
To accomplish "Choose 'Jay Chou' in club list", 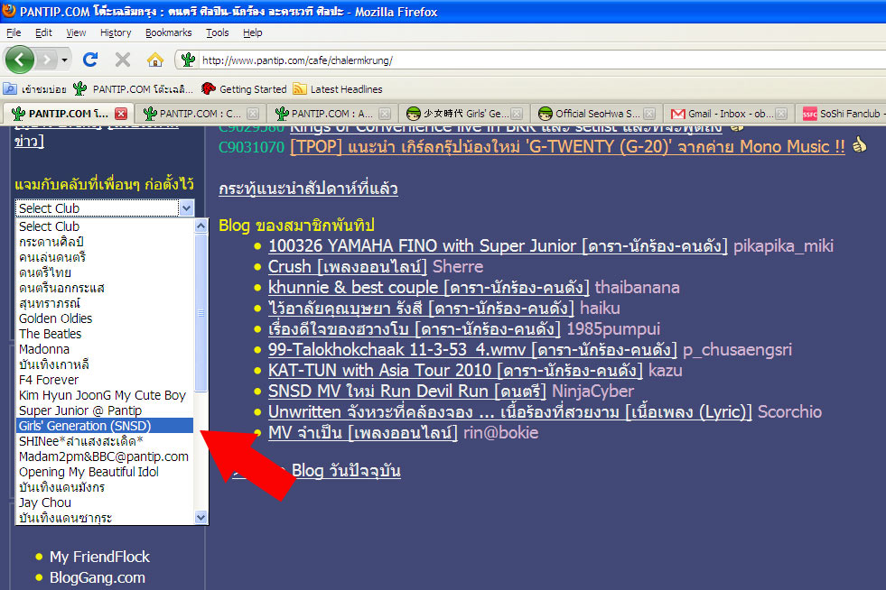I will (105, 502).
